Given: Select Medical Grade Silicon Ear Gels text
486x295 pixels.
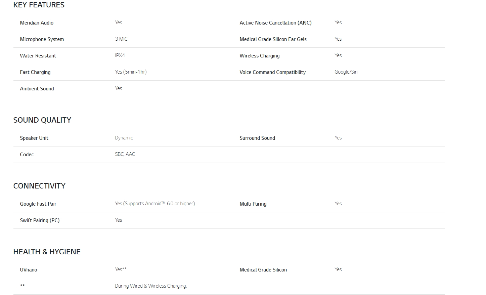Looking at the screenshot, I should tap(273, 39).
